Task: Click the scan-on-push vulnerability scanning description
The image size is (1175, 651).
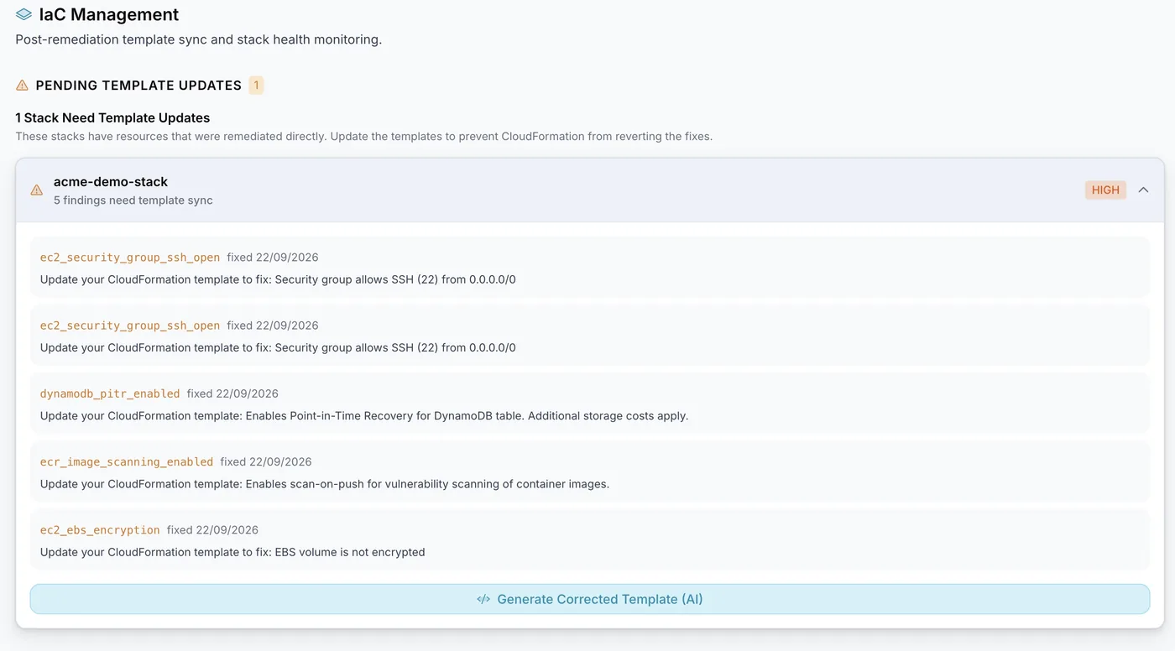Action: [x=325, y=484]
